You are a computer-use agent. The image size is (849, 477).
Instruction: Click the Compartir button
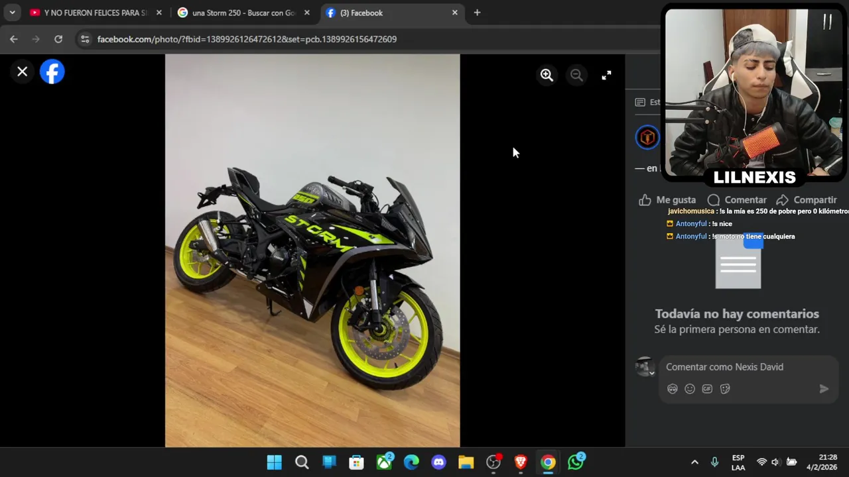806,200
